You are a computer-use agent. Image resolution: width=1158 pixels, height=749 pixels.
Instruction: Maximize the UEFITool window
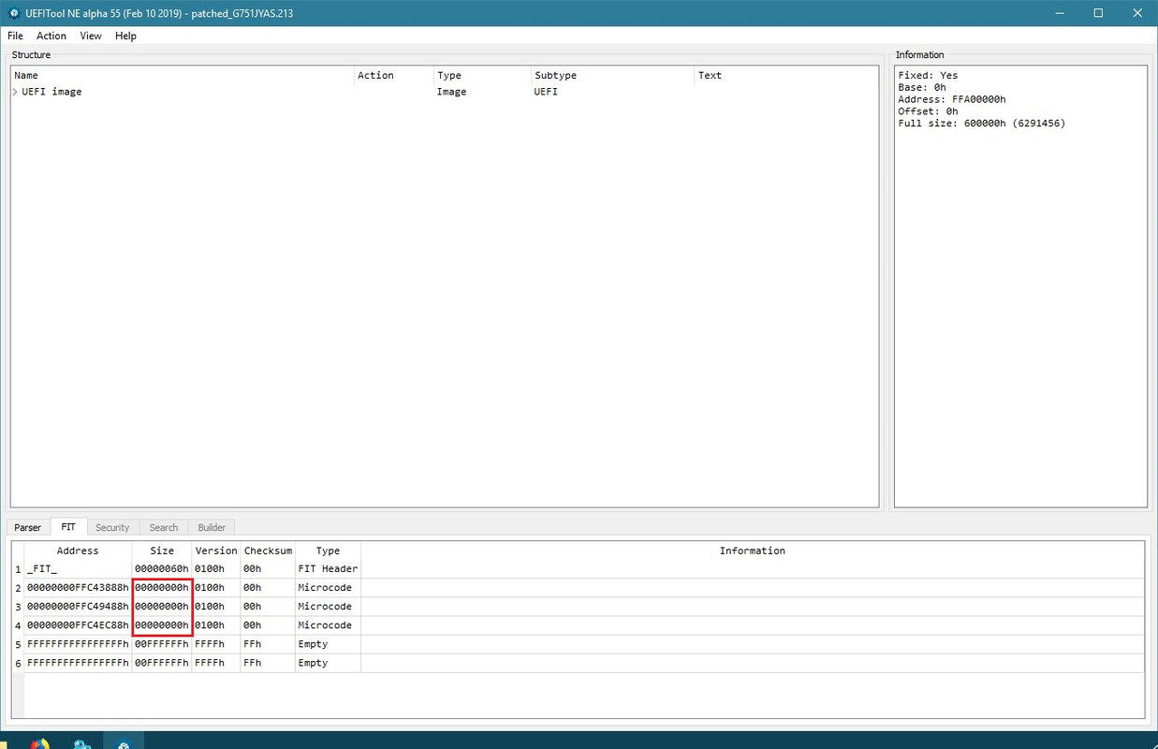(1098, 13)
